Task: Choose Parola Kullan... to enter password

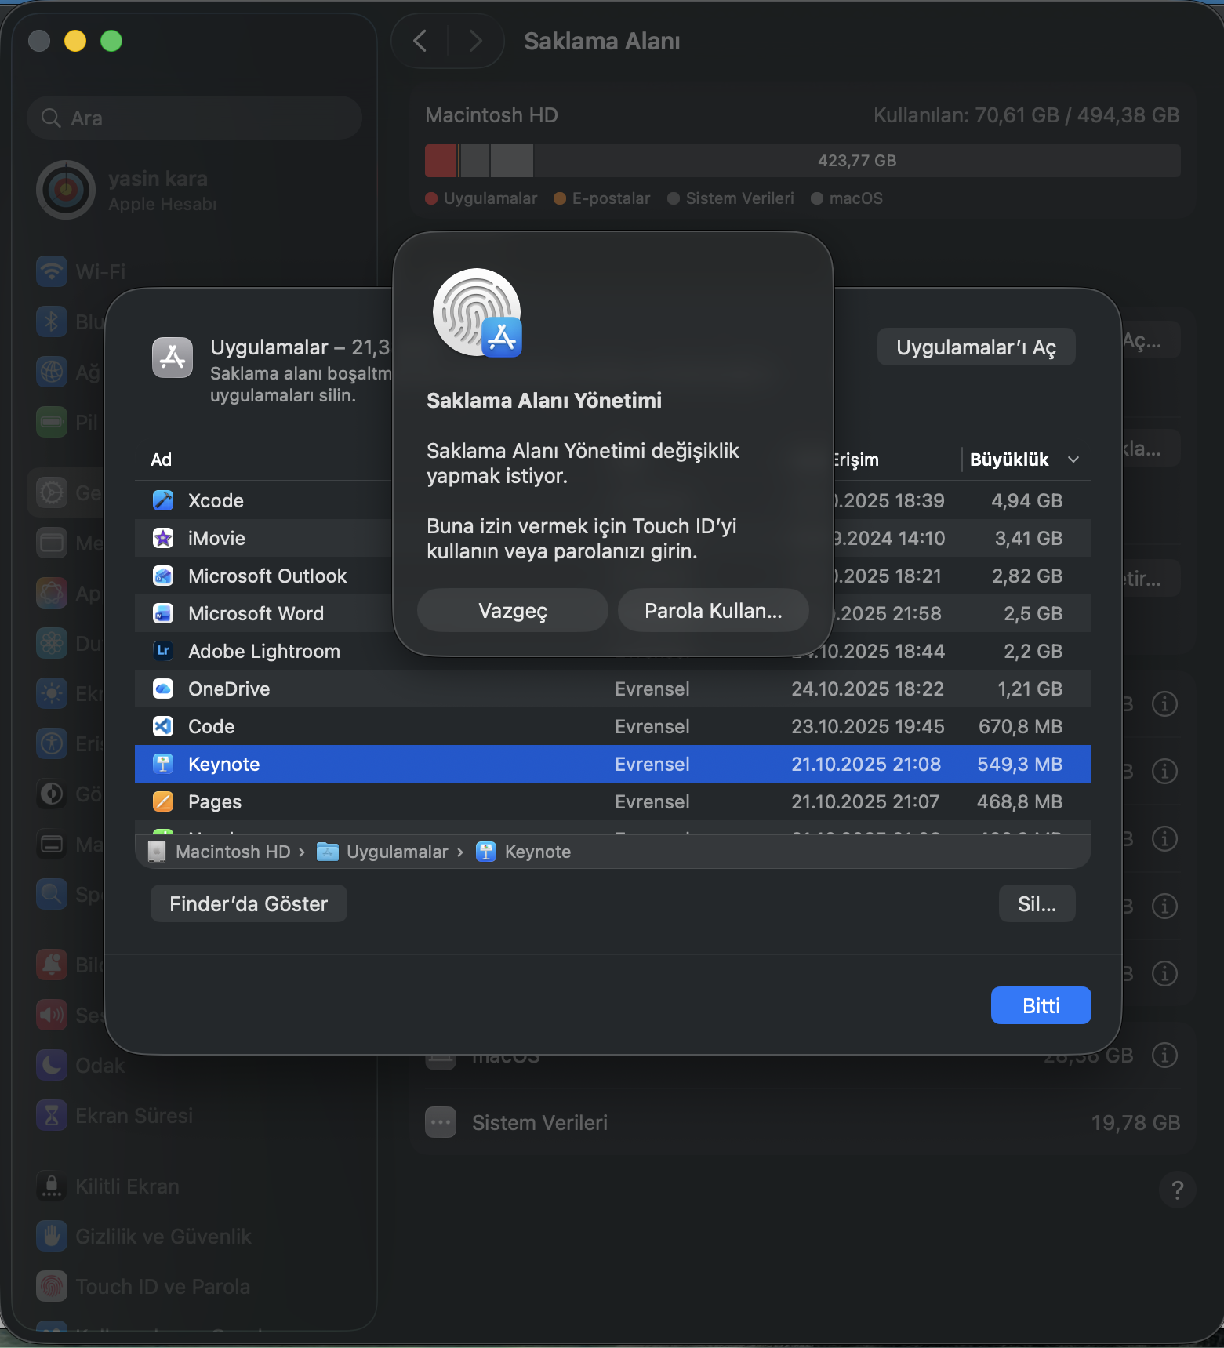Action: (713, 611)
